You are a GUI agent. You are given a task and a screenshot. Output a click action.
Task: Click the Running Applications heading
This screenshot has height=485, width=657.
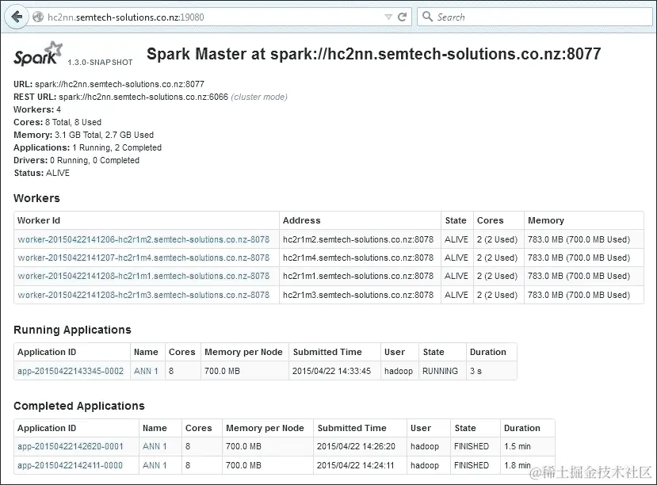[72, 330]
